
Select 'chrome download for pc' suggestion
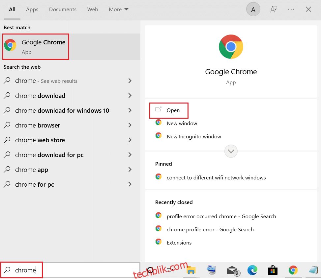(x=49, y=155)
